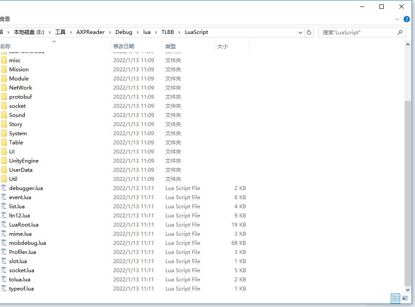Image resolution: width=415 pixels, height=307 pixels.
Task: Click the protobuf folder icon
Action: (4, 97)
